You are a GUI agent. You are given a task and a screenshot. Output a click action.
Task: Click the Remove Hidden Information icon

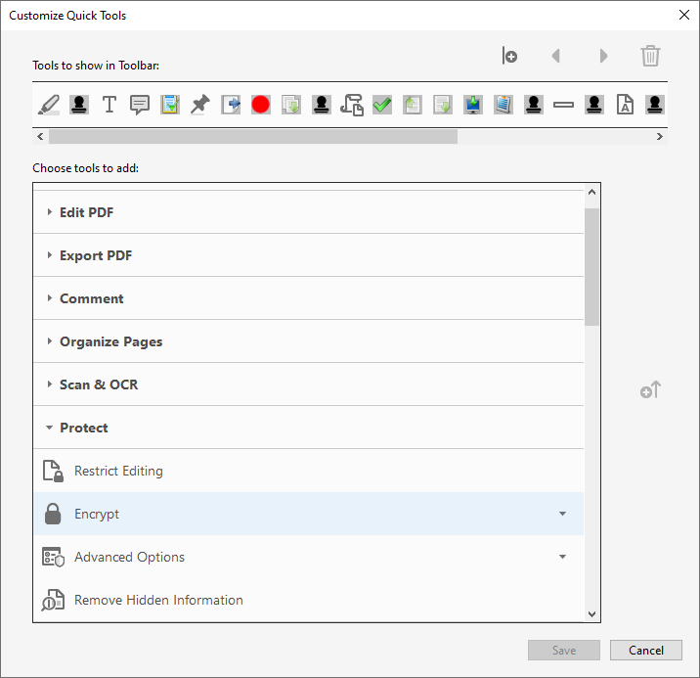click(53, 600)
